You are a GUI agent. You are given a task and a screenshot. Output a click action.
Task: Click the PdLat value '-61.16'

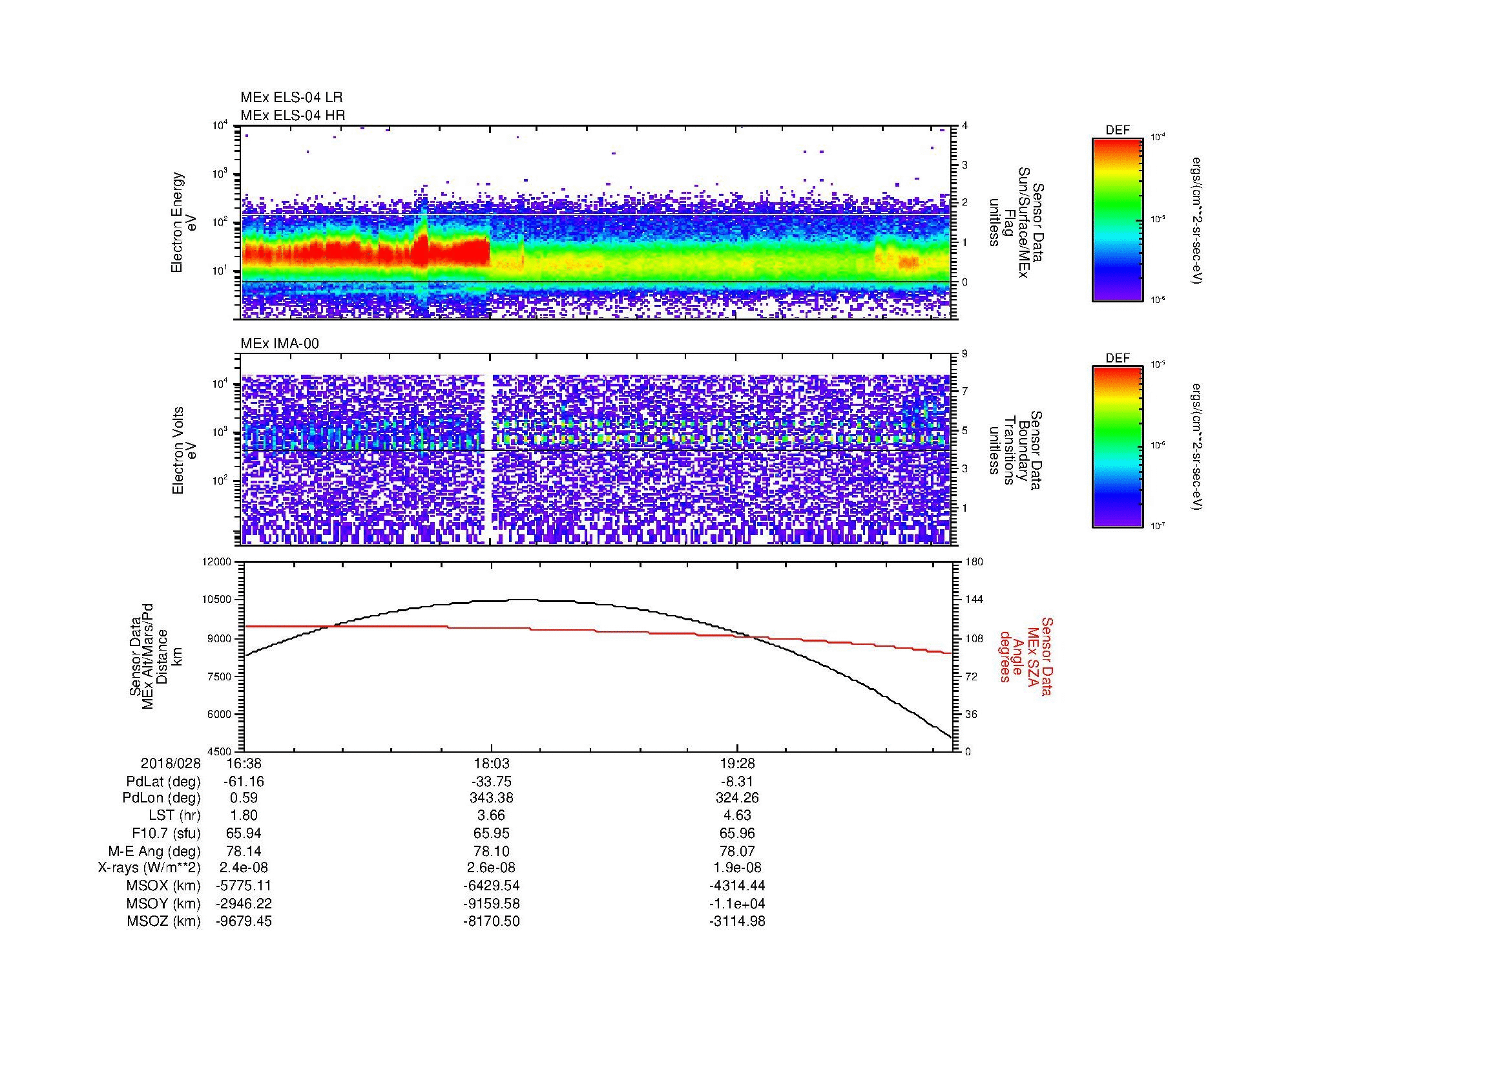pos(244,782)
